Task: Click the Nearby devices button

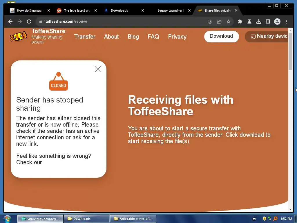Action: (267, 36)
